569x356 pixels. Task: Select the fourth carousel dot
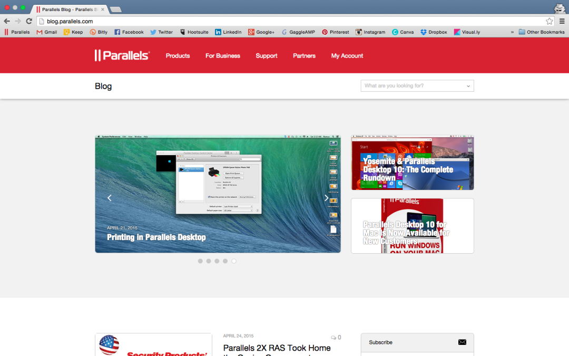[225, 261]
